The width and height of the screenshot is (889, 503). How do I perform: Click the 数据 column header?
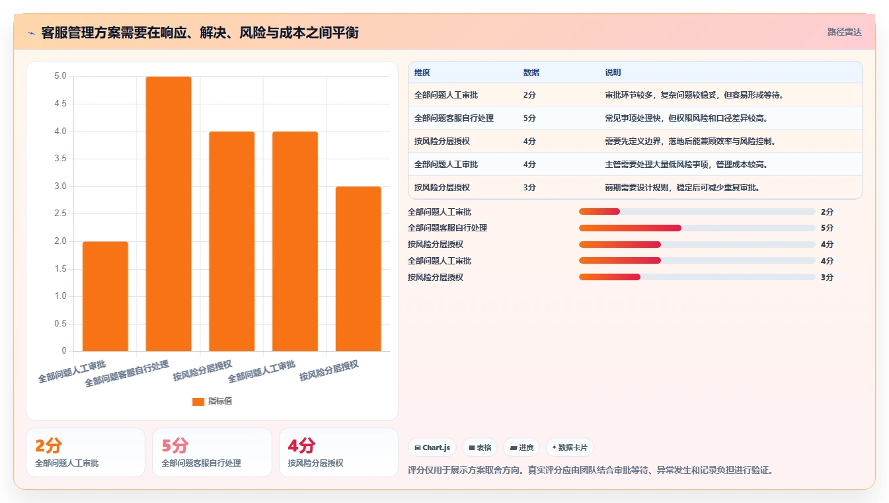click(x=531, y=73)
